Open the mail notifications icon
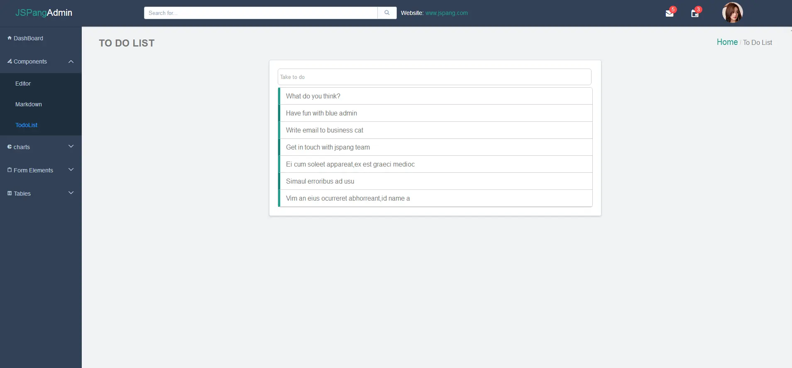 coord(670,13)
